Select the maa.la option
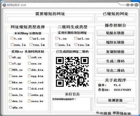 click(x=10, y=95)
